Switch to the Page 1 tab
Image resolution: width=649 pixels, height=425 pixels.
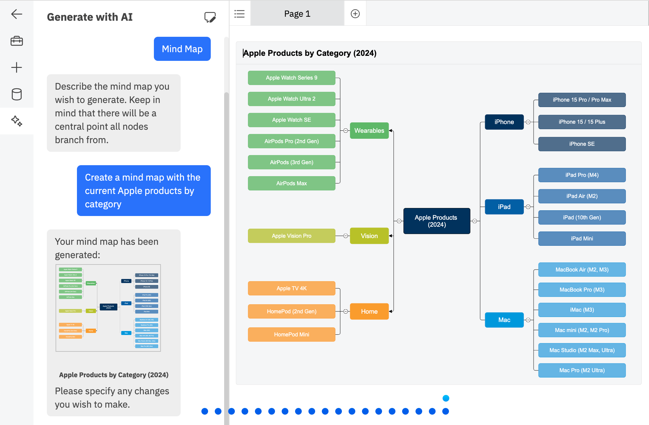pos(297,13)
